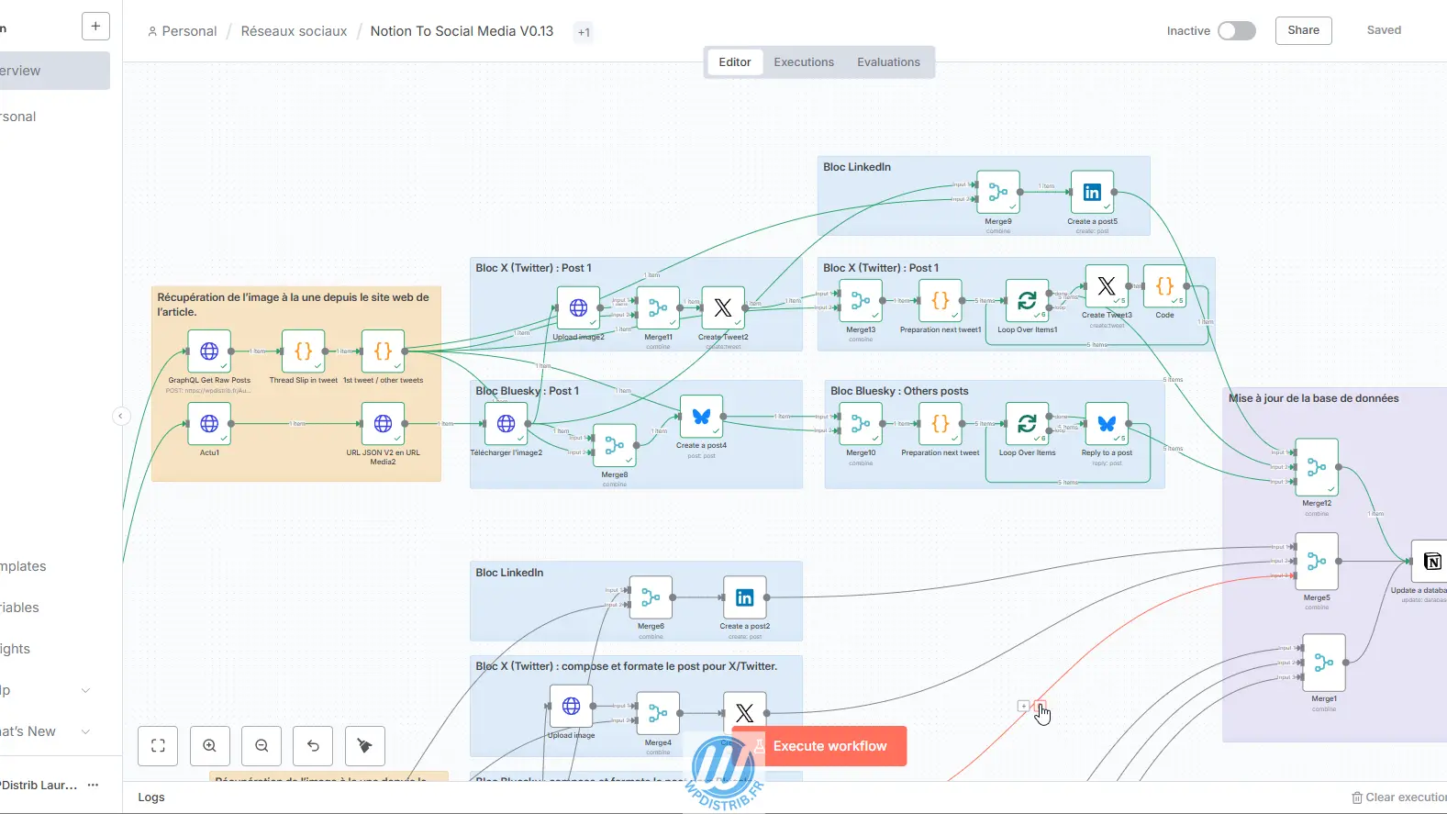The width and height of the screenshot is (1447, 814).
Task: Go to Overview in the sidebar
Action: click(55, 71)
